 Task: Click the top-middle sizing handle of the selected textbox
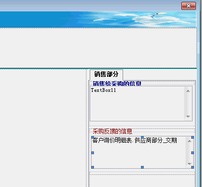tap(142, 137)
